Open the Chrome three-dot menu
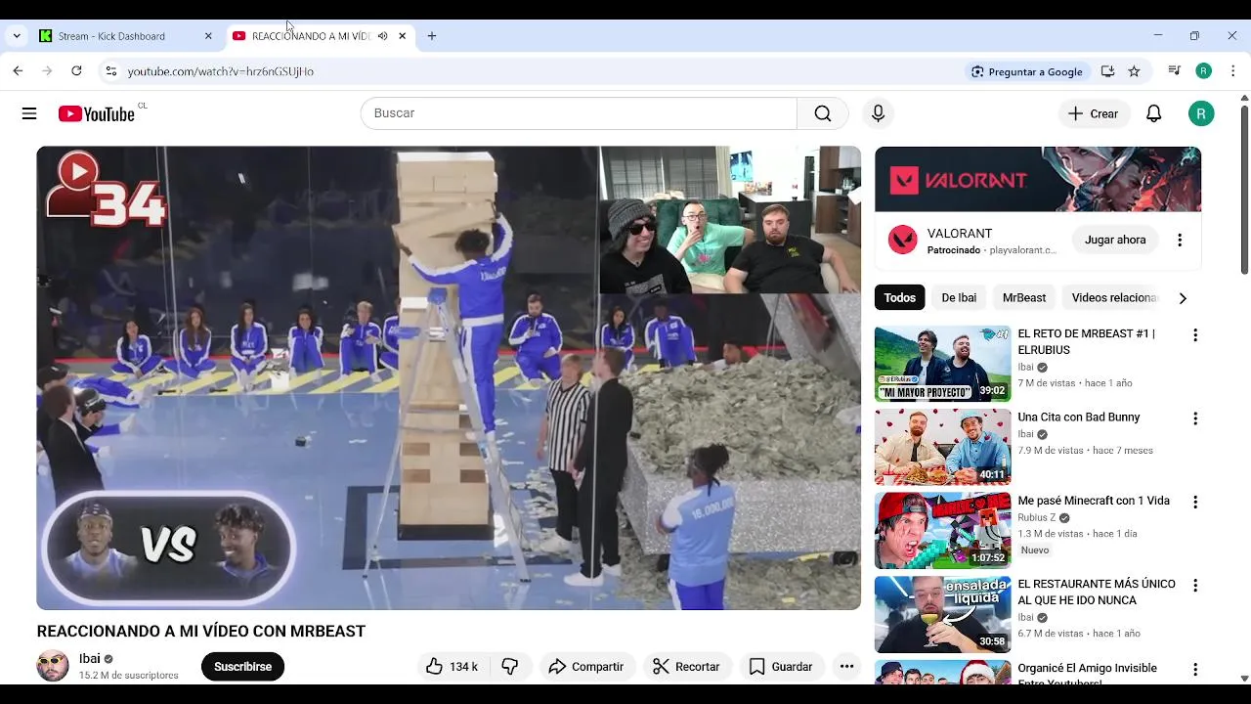 click(x=1232, y=71)
